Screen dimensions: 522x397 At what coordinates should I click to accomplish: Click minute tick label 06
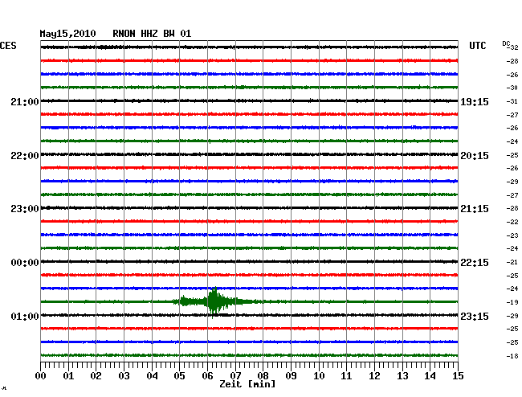[x=207, y=376]
